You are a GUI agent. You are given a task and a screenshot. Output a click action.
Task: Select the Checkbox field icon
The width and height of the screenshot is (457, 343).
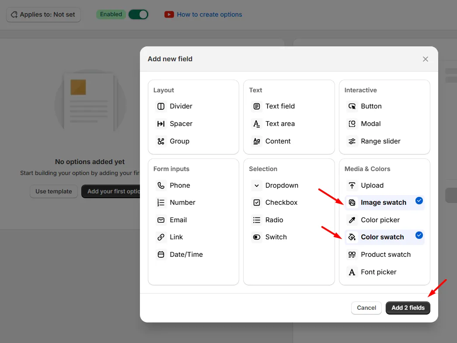[256, 203]
